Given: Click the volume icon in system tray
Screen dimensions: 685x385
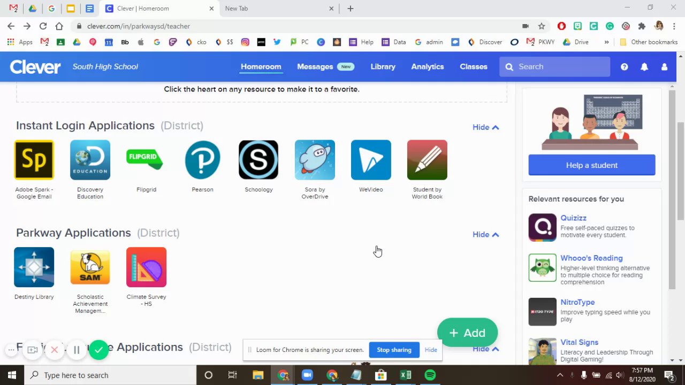Looking at the screenshot, I should [619, 375].
